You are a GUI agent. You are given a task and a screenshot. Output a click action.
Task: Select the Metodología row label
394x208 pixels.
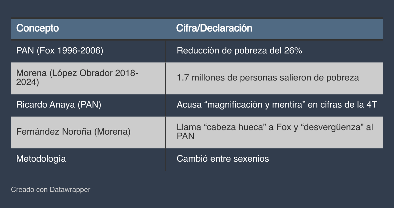tap(41, 159)
